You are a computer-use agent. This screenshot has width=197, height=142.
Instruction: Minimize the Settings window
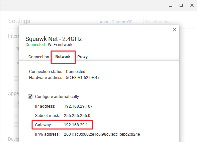coord(171,6)
